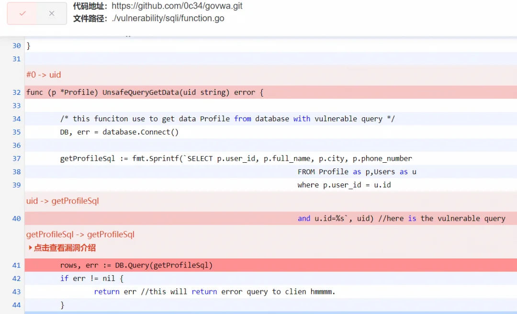Click line number 32
The image size is (517, 314).
pos(16,92)
